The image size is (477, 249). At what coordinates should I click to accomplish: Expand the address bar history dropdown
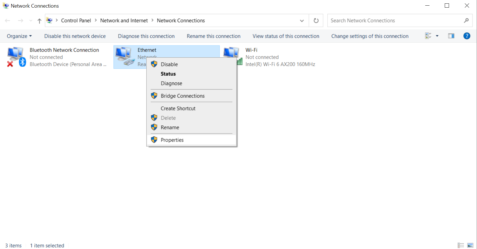pos(302,21)
